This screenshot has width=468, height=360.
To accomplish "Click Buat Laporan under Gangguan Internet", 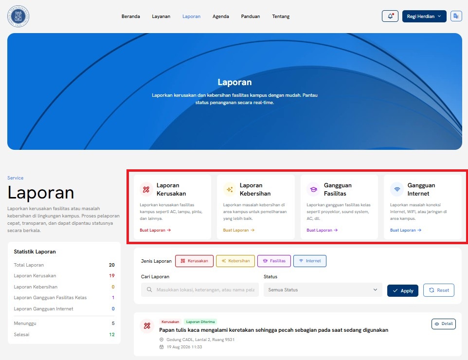I will click(406, 230).
